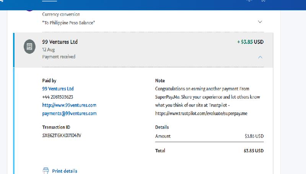This screenshot has width=306, height=174.
Task: Click the Print details link
Action: 65,171
